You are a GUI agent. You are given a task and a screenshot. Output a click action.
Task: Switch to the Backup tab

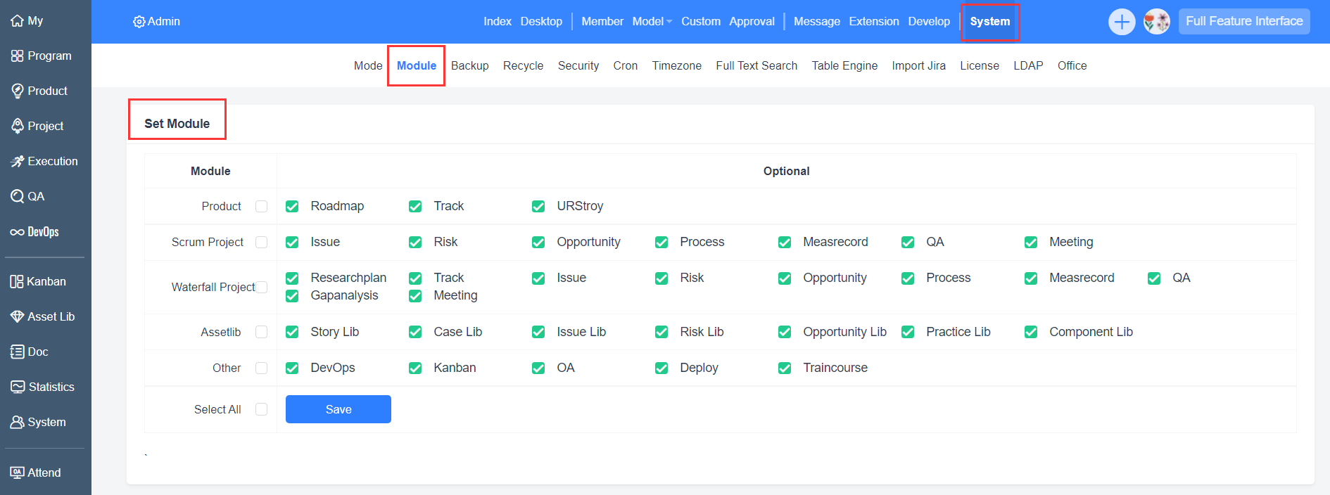click(x=469, y=66)
